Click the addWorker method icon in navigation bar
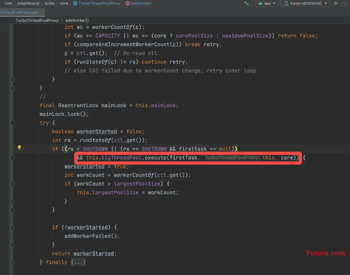 coord(128,3)
